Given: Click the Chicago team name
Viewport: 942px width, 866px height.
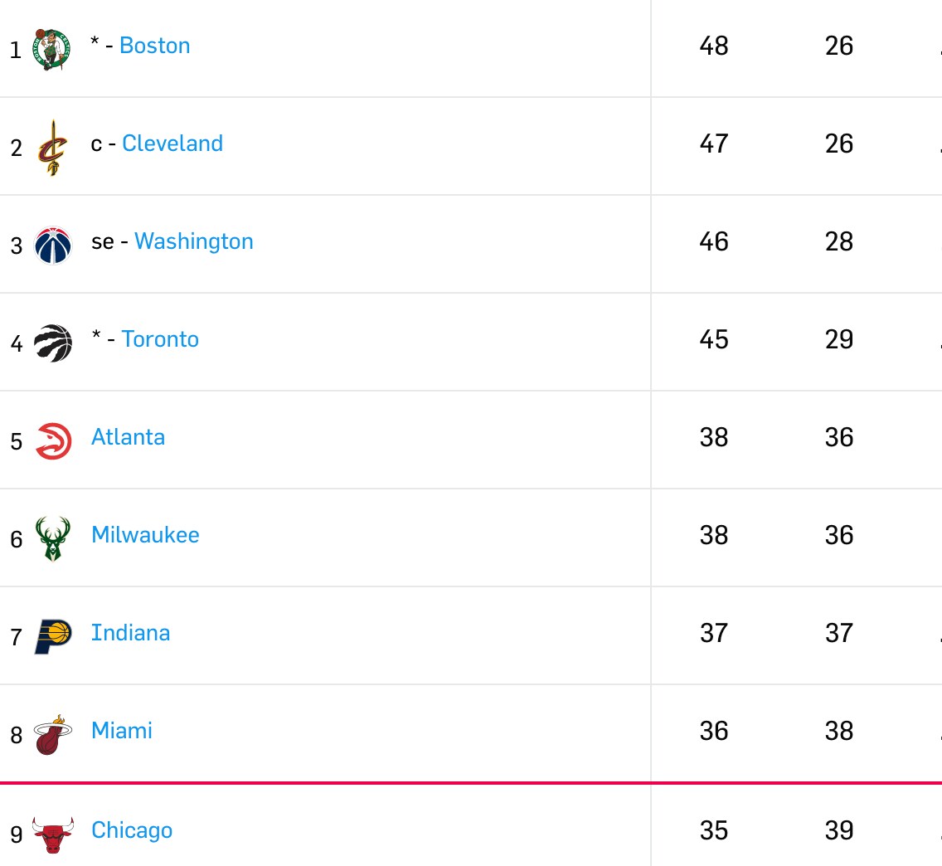Looking at the screenshot, I should (131, 830).
